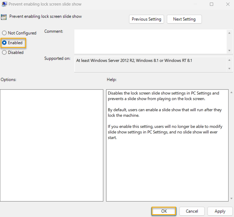
Task: Apply the slide show policy setting
Action: (x=220, y=211)
